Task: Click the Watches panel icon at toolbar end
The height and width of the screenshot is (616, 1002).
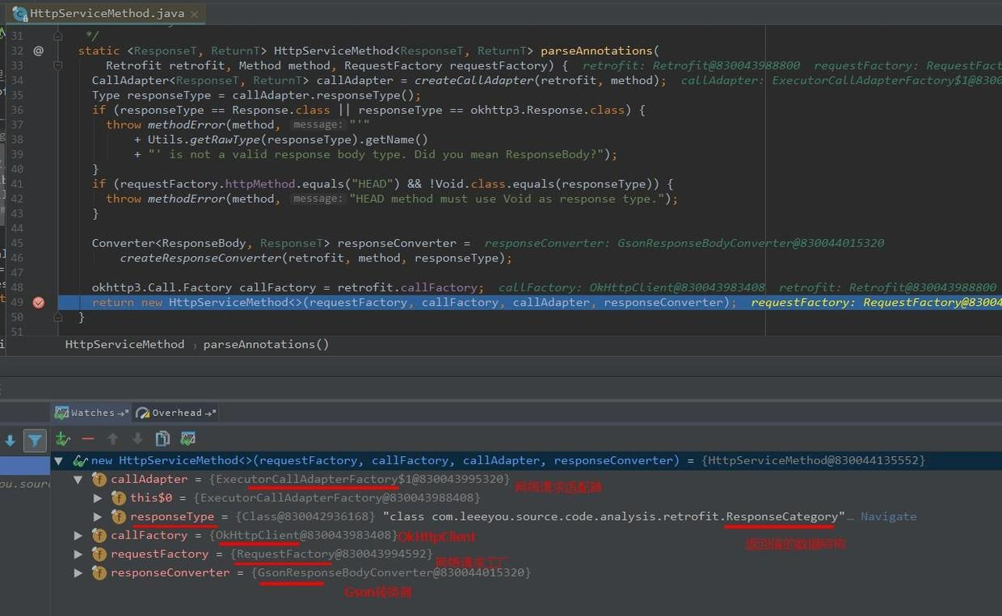Action: pyautogui.click(x=187, y=438)
